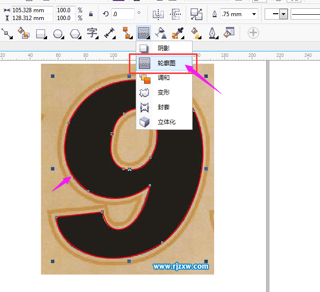
Task: Choose 调和 (Blend) from flyout
Action: pos(164,78)
